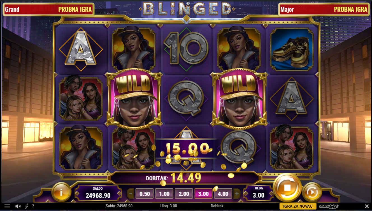372x211 pixels.
Task: Click the Play'n GO logo
Action: pyautogui.click(x=329, y=206)
